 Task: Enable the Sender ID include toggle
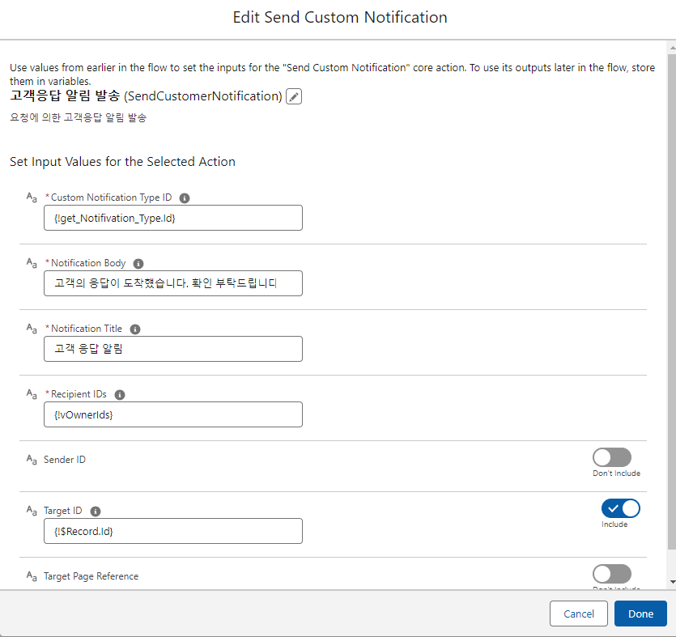[612, 457]
